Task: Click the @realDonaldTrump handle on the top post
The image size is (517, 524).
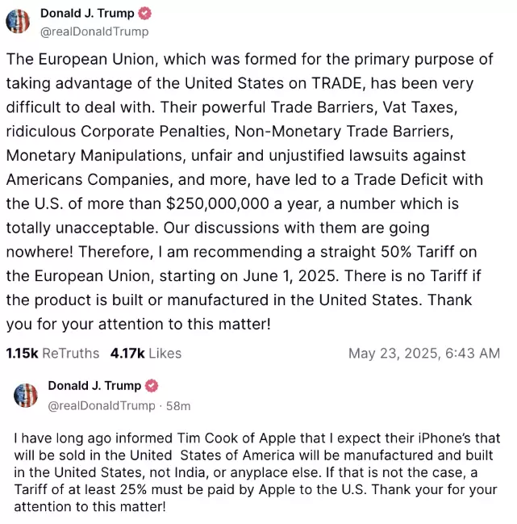Action: (x=94, y=31)
